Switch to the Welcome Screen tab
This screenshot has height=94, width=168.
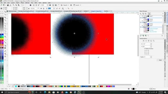click(12, 11)
